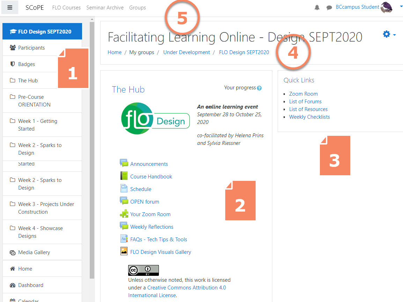Toggle the hamburger side panel button
The image size is (403, 302).
10,7
